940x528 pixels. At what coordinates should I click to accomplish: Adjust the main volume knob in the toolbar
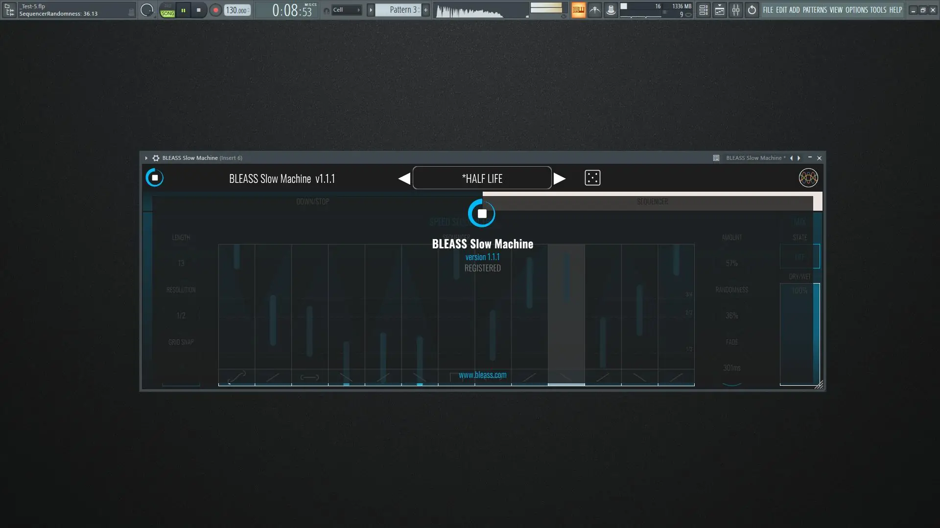point(146,10)
